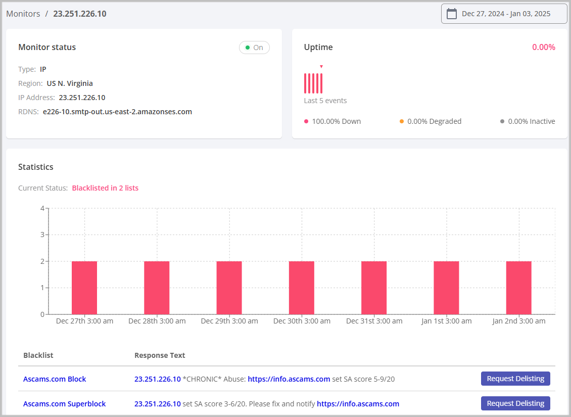571x417 pixels.
Task: Request delisting from Ascams.com Block
Action: (x=515, y=378)
